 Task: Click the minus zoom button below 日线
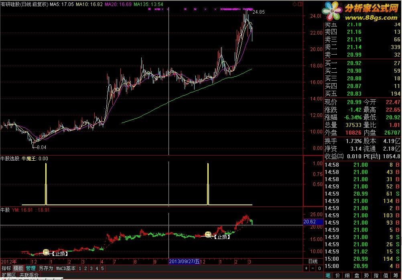click(313, 268)
